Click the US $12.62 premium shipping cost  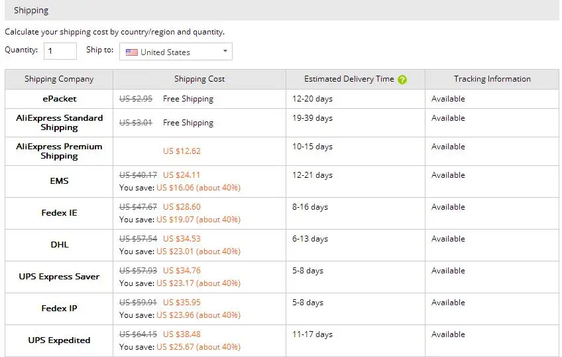182,151
